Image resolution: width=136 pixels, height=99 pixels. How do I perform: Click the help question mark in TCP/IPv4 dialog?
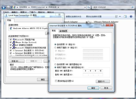coord(104,25)
